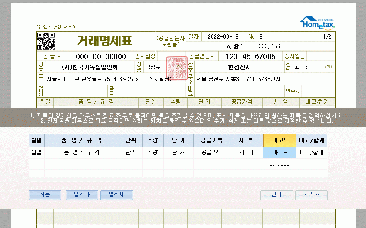This screenshot has width=366, height=228.
Task: Click the supplier name (사)한국기독실입인회
Action: click(x=90, y=67)
